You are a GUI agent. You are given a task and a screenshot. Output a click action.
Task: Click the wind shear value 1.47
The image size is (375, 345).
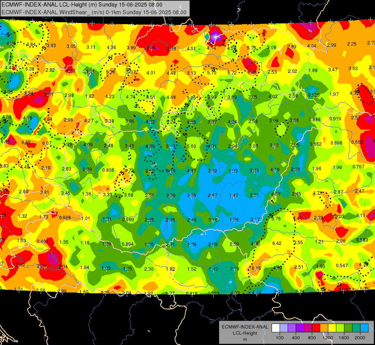click(234, 195)
